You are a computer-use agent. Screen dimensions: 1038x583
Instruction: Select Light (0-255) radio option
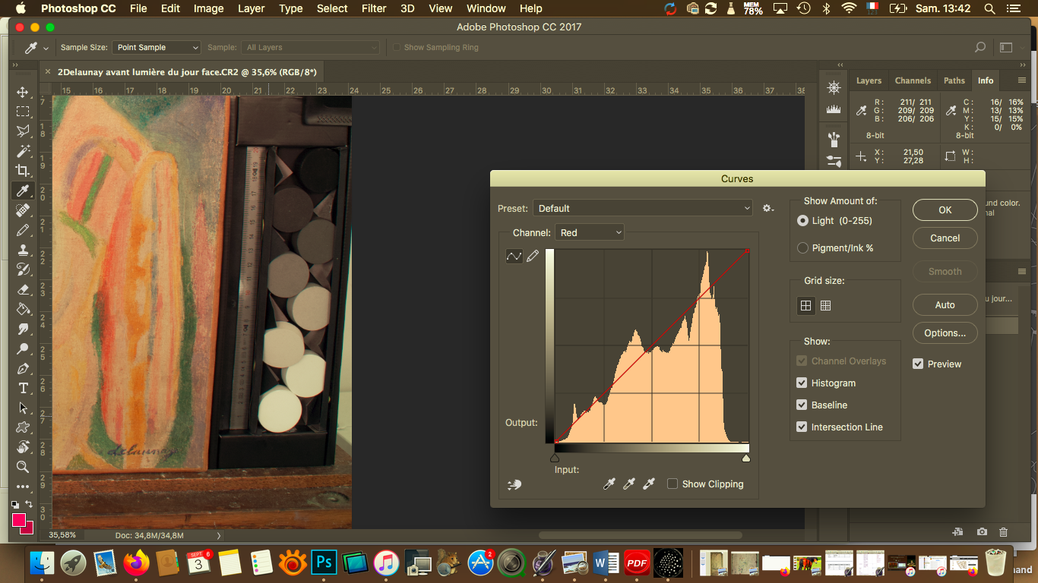[x=802, y=221]
